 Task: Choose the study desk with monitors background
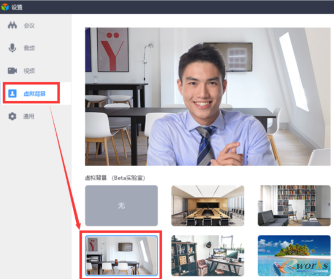[208, 255]
